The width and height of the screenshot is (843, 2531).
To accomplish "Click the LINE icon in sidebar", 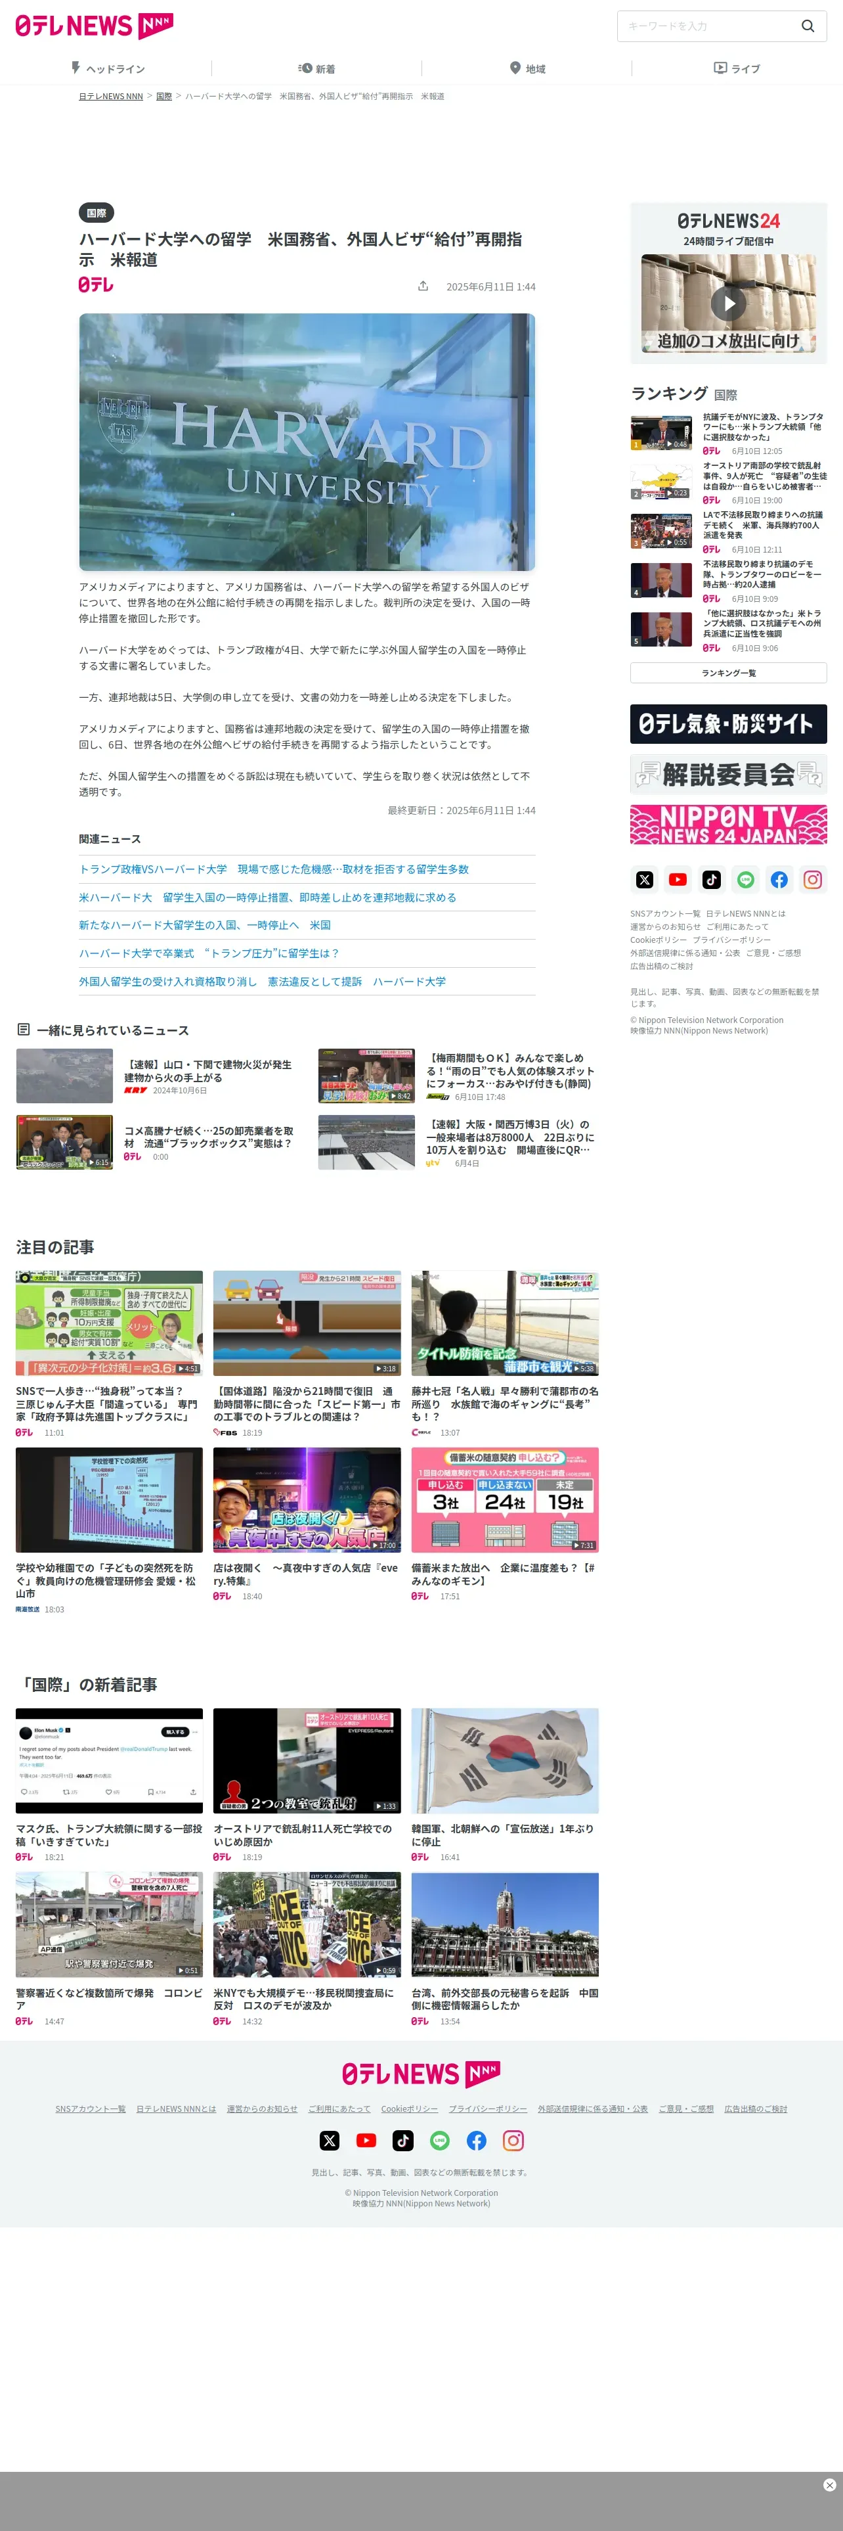I will (x=746, y=879).
